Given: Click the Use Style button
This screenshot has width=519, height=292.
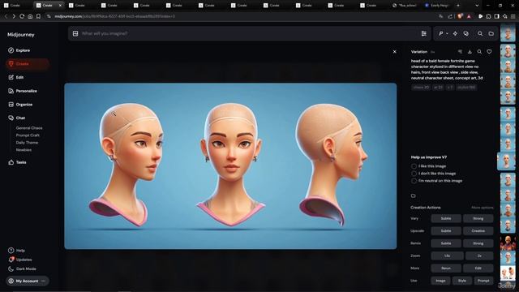Looking at the screenshot, I should point(462,281).
